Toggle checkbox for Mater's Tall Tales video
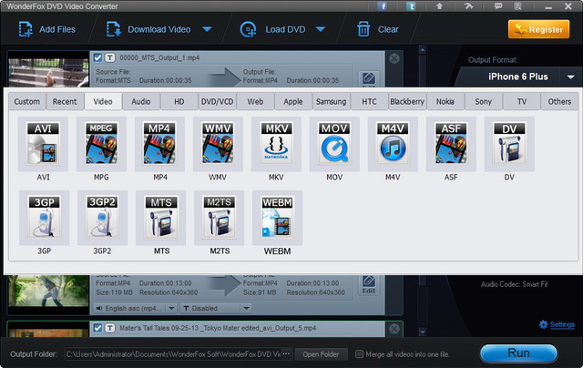The image size is (583, 368). coord(97,327)
